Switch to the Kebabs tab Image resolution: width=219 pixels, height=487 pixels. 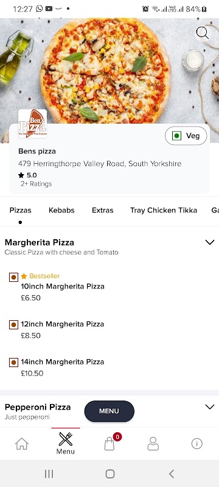point(61,210)
